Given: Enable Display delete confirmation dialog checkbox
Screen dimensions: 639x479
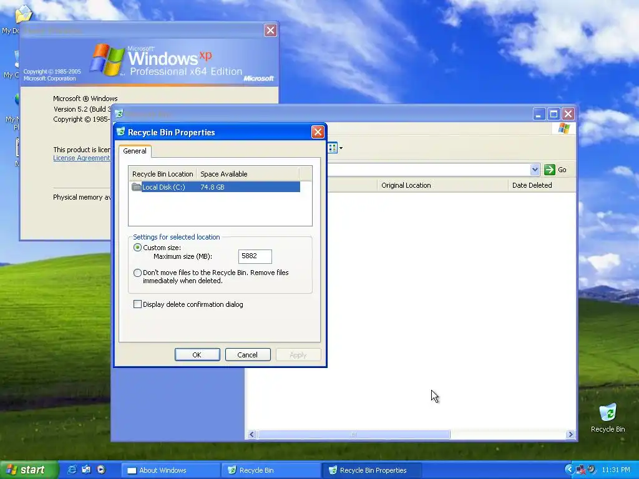Looking at the screenshot, I should point(138,304).
